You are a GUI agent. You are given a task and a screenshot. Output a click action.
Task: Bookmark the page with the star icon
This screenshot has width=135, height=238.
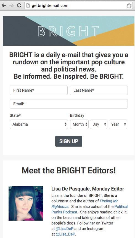click(x=129, y=6)
